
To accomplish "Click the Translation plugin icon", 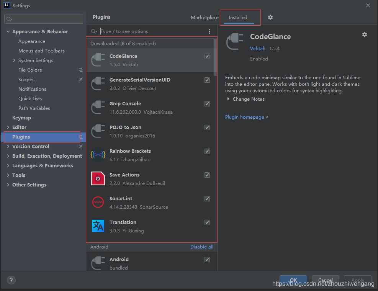I will coord(98,226).
